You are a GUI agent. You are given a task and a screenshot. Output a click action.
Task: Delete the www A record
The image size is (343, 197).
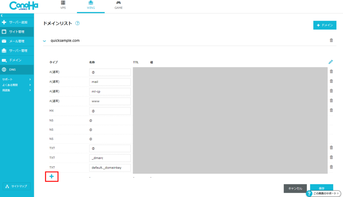coord(331,101)
